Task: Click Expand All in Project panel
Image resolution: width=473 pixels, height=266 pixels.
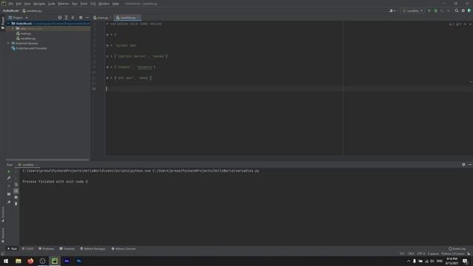Action: tap(67, 18)
